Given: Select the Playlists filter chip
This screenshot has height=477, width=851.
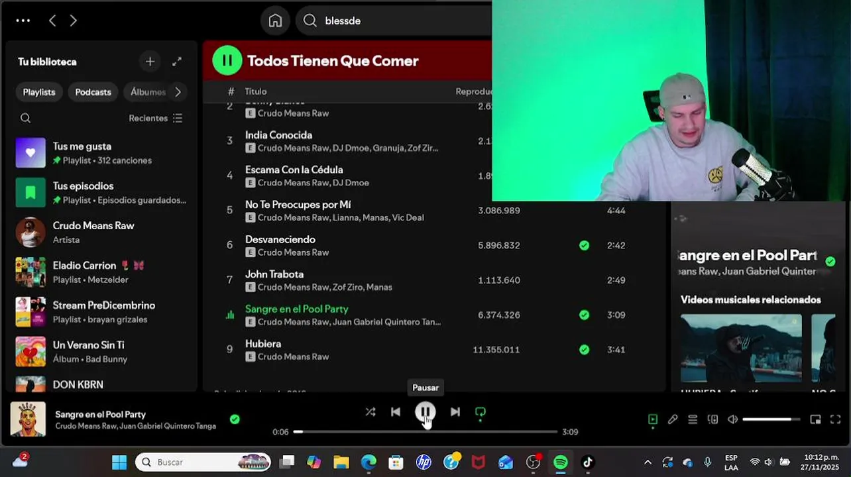Looking at the screenshot, I should (x=39, y=92).
